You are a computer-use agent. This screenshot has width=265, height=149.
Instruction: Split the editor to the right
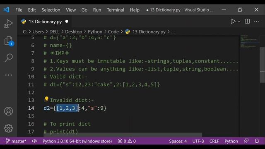247,21
